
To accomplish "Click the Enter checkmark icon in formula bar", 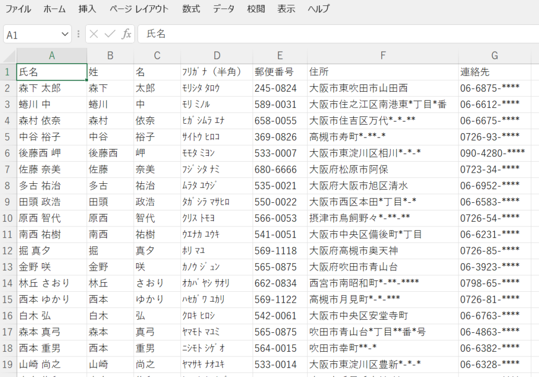I will 110,34.
